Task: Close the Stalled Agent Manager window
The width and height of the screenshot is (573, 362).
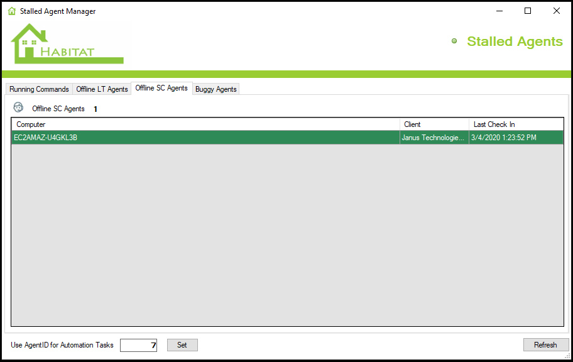Action: pos(557,11)
